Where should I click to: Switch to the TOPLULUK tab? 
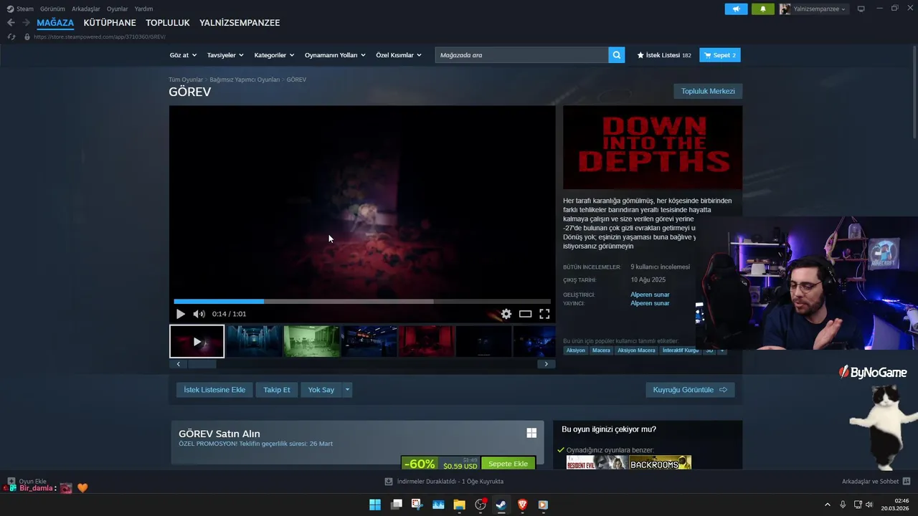(168, 23)
